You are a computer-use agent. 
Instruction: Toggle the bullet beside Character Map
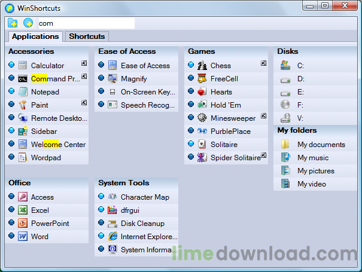(x=101, y=196)
